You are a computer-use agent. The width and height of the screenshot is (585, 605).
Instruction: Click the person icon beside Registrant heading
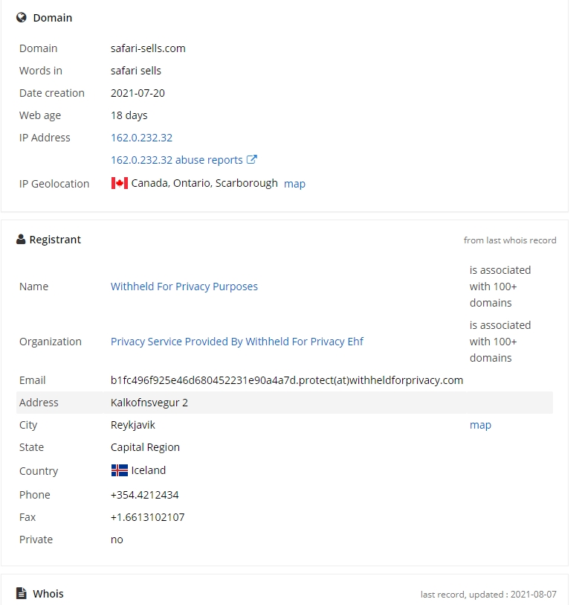click(21, 239)
